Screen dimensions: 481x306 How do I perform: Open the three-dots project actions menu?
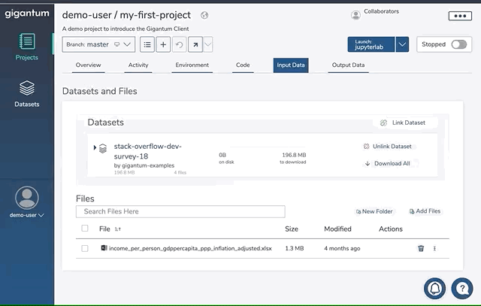[460, 16]
